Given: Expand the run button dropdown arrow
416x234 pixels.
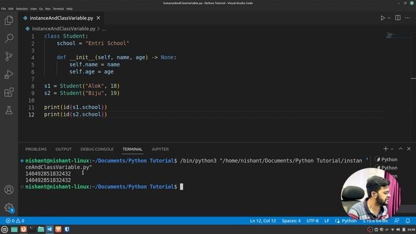Looking at the screenshot, I should pos(389,18).
